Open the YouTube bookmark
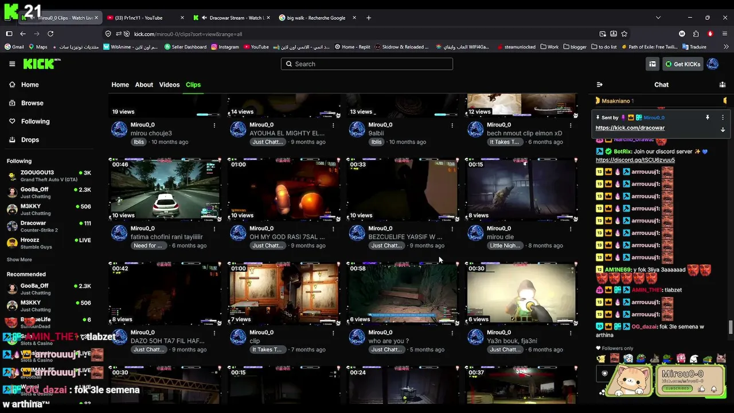The height and width of the screenshot is (413, 734). (255, 47)
